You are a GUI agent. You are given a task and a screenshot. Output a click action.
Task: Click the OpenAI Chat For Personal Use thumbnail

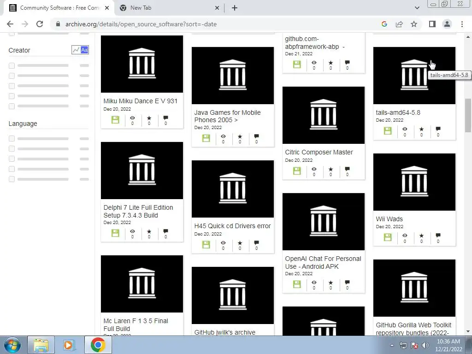[324, 222]
